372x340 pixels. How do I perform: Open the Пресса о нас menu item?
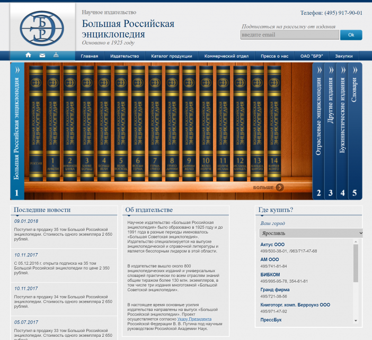pos(274,56)
